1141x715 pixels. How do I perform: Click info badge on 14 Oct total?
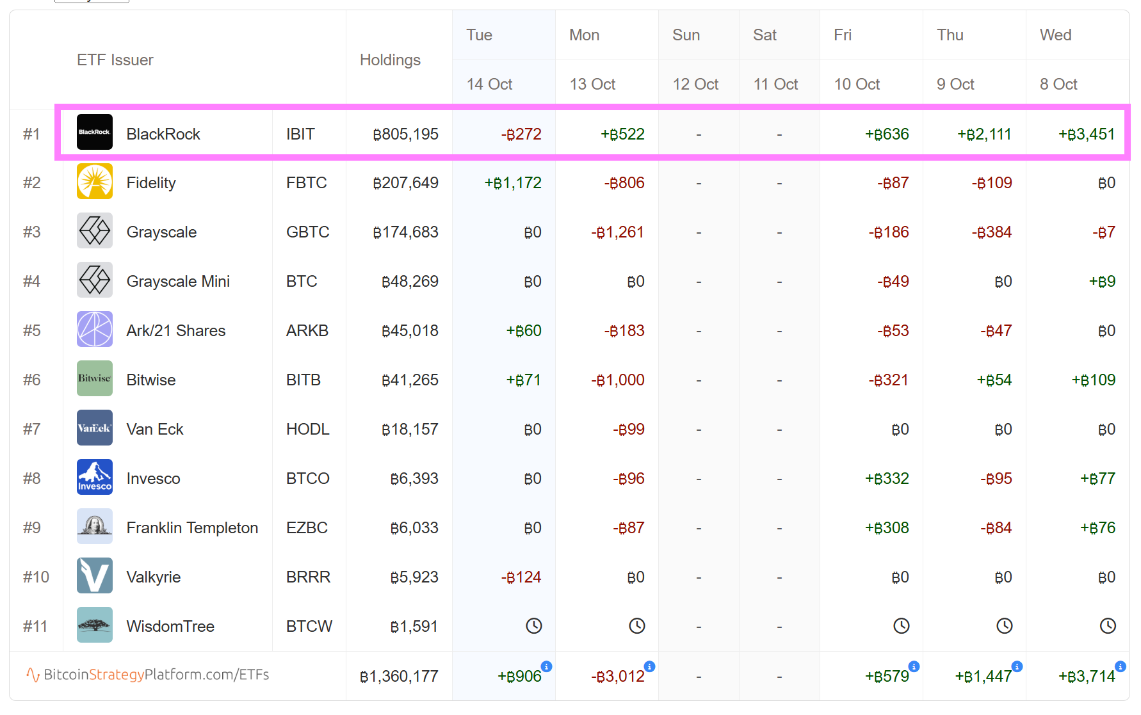(x=546, y=666)
